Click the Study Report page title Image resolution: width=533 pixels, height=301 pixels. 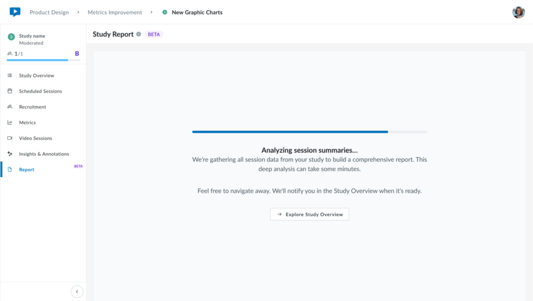(x=113, y=34)
